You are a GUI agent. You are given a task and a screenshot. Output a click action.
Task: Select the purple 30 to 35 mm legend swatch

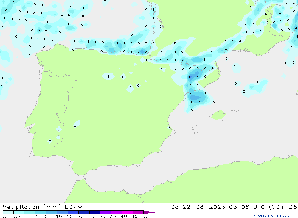point(105,212)
